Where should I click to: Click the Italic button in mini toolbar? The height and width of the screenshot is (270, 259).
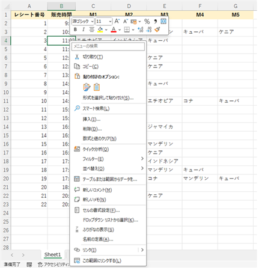click(84, 29)
